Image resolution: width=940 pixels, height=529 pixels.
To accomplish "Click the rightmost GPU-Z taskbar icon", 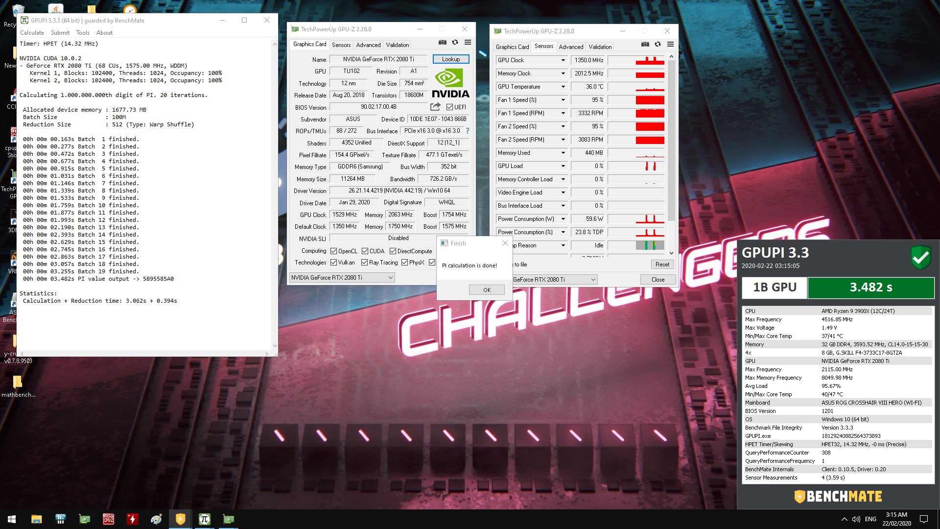I will coord(229,519).
